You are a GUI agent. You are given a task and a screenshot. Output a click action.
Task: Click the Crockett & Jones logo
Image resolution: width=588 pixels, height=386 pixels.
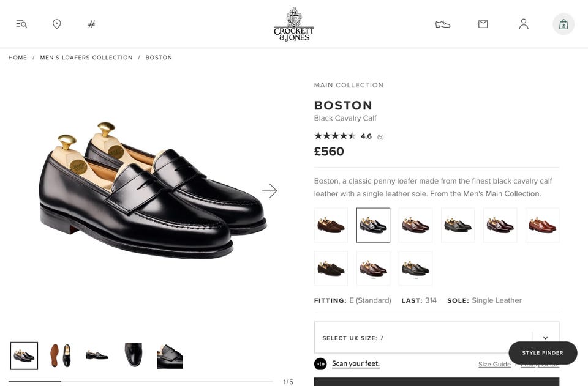tap(294, 24)
